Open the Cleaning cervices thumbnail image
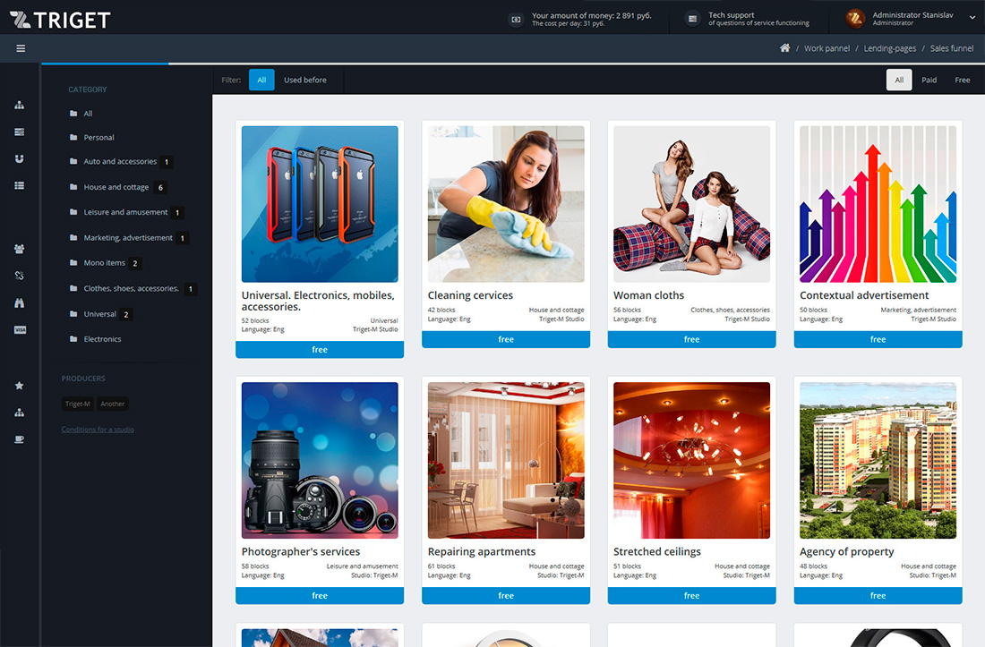The image size is (985, 647). coord(506,204)
